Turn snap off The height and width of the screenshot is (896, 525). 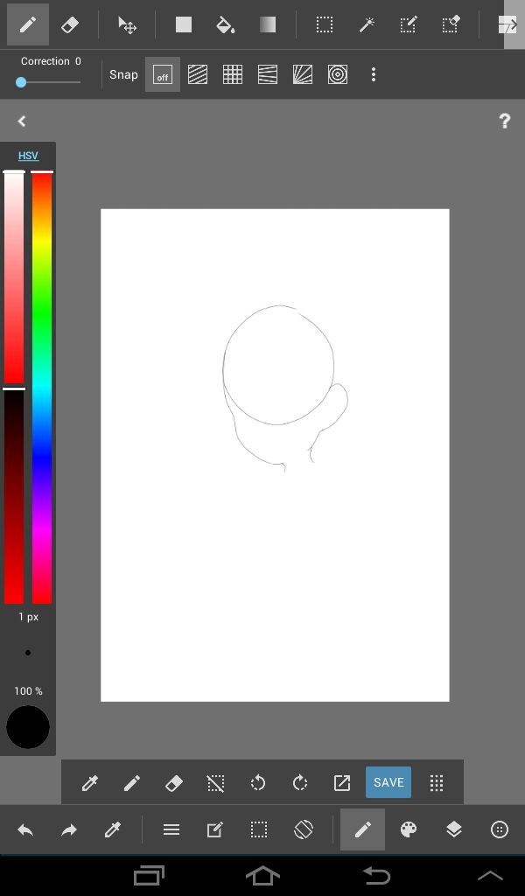[163, 74]
